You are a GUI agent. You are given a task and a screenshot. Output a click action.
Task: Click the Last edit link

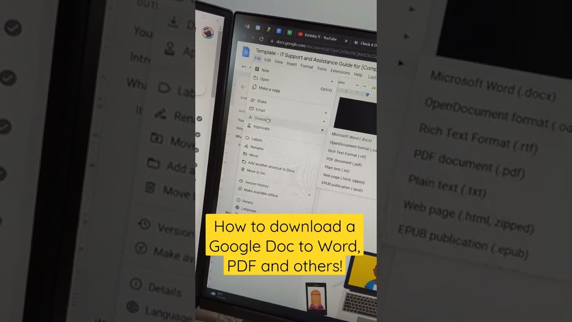coord(372,77)
